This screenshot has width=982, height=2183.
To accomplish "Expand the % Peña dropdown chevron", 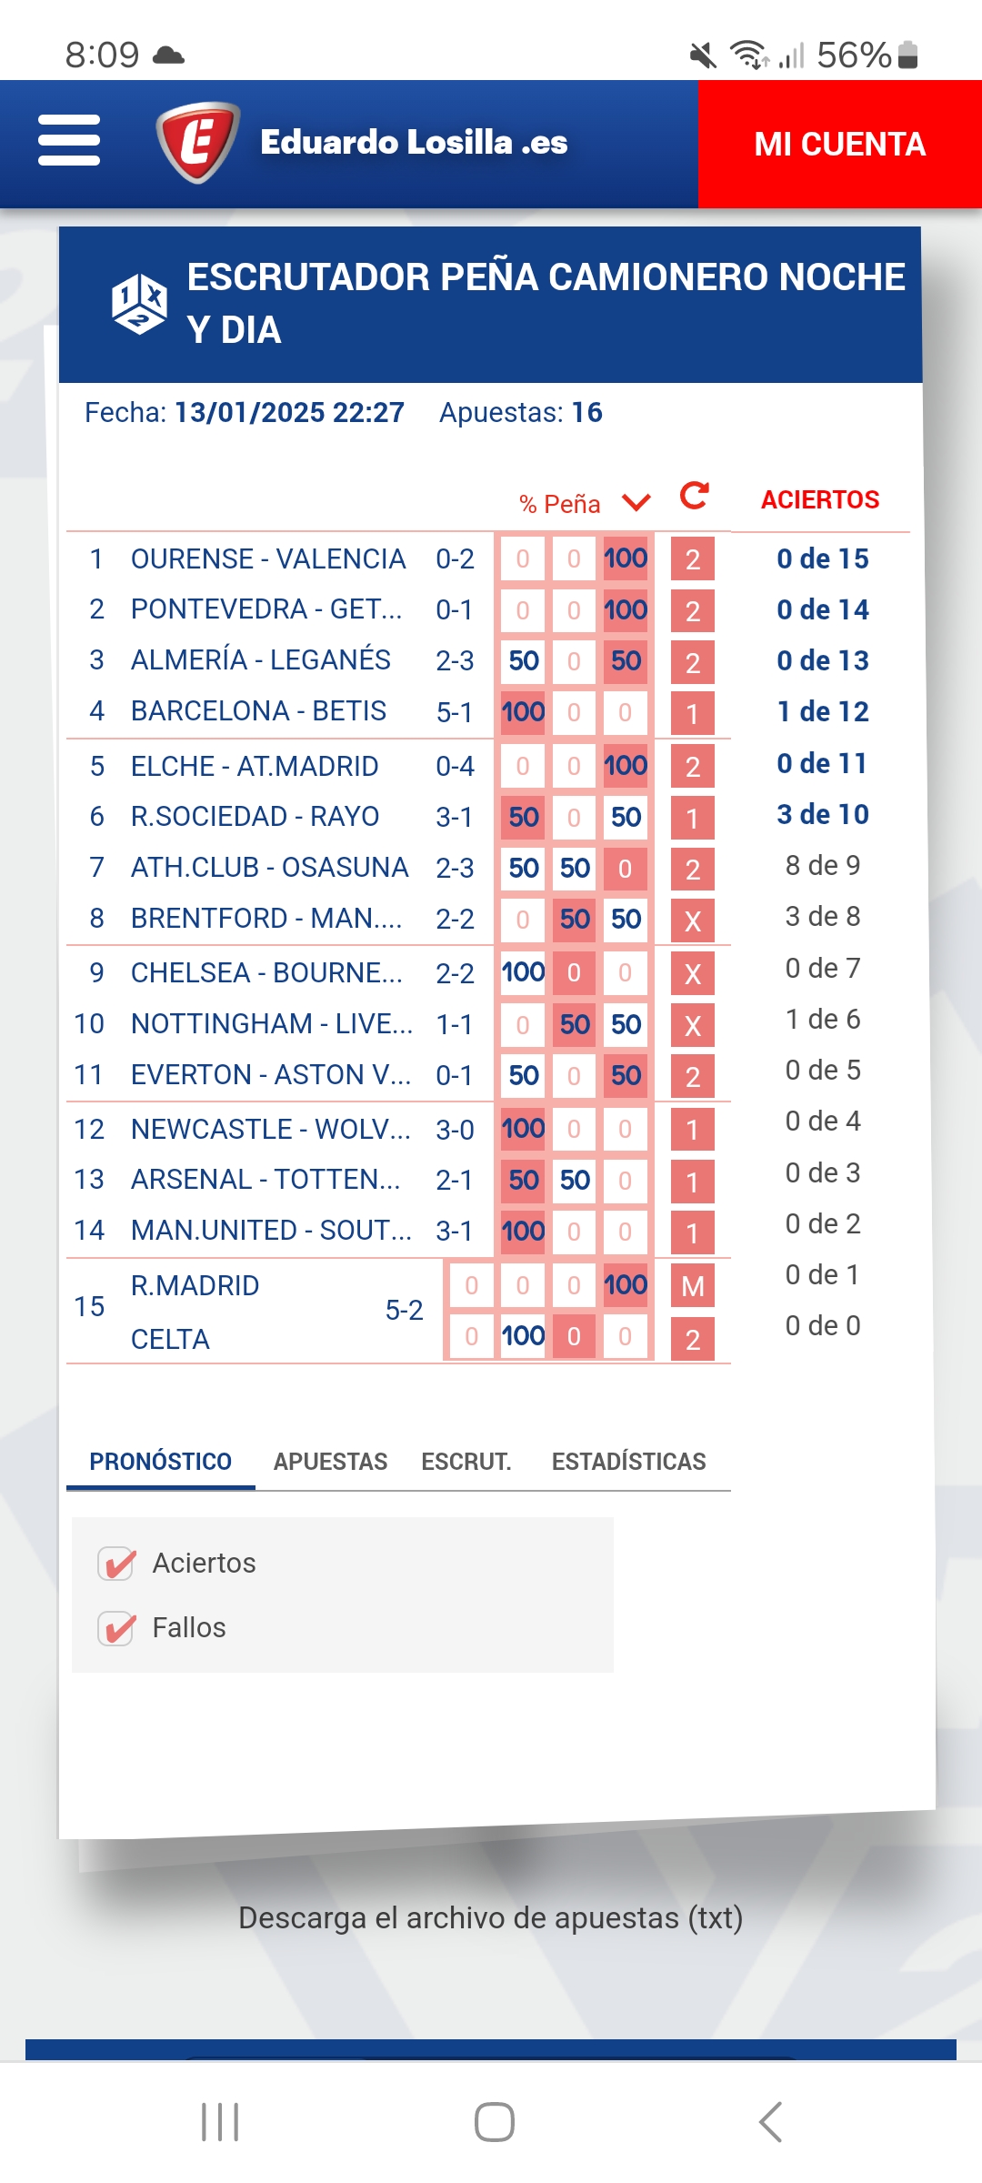I will click(636, 502).
